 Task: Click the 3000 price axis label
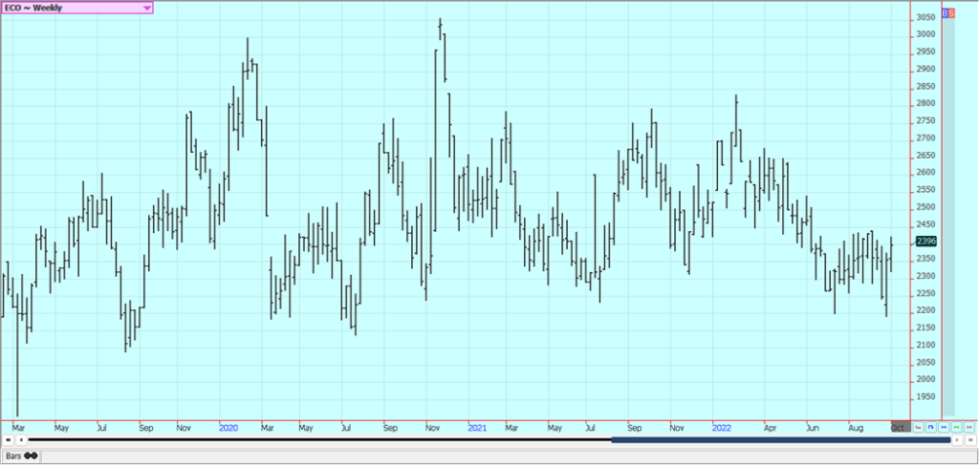coord(925,35)
